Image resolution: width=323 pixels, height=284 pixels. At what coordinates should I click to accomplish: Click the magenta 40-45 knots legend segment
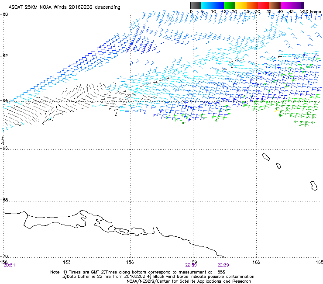click(286, 5)
